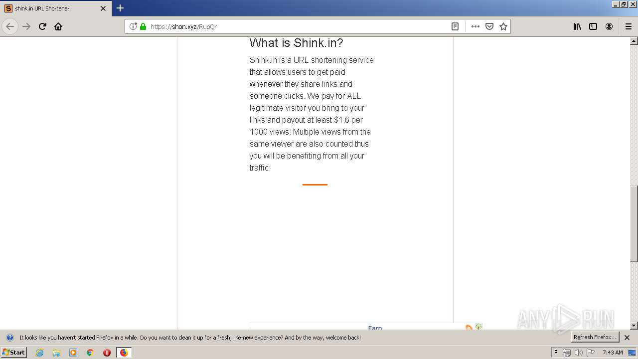The width and height of the screenshot is (638, 359).
Task: Dismiss the Firefox notification bar
Action: pyautogui.click(x=627, y=338)
